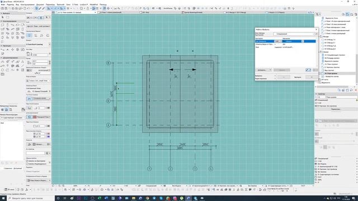Viewport: 358px width, 201px height.
Task: Collapse the 'Кровля' folder in Navigator
Action: 319,52
